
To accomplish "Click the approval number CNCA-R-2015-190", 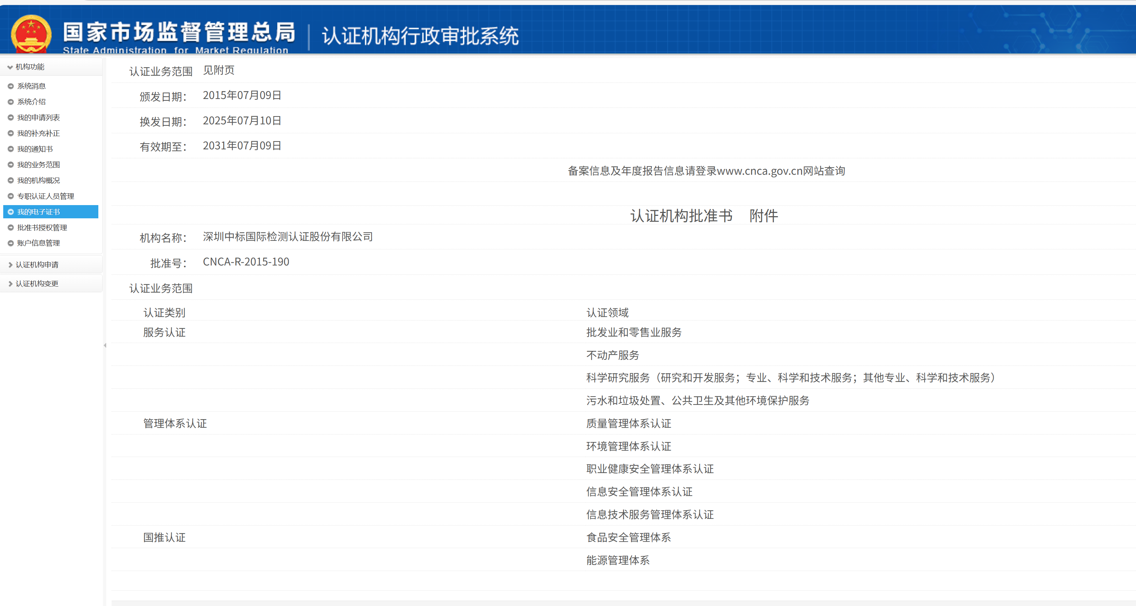I will (246, 262).
